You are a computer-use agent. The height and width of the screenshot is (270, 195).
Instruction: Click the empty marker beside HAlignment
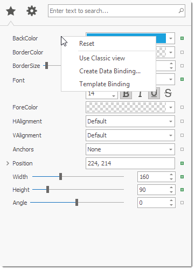[182, 121]
